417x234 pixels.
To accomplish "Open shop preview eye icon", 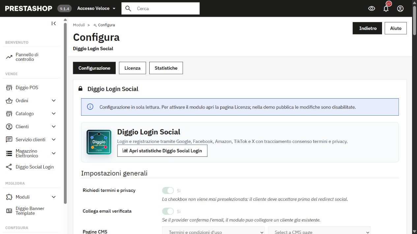I will (x=372, y=9).
